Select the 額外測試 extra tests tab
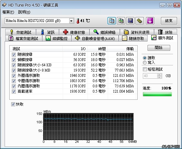 (162, 38)
